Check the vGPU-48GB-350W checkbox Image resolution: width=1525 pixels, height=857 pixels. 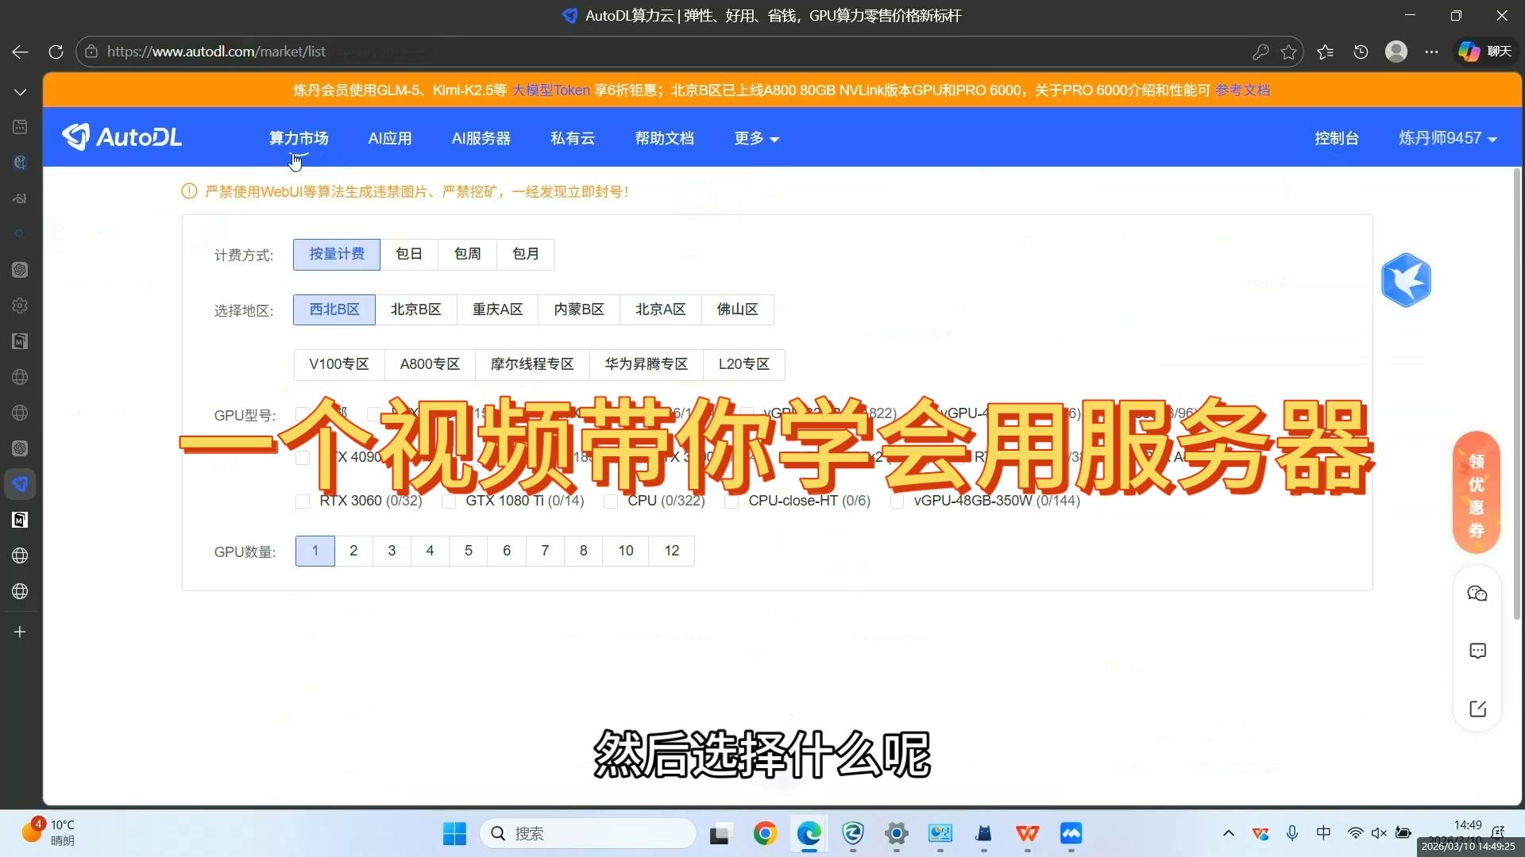tap(897, 502)
